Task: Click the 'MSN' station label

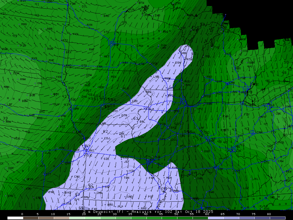Action: click(167, 78)
